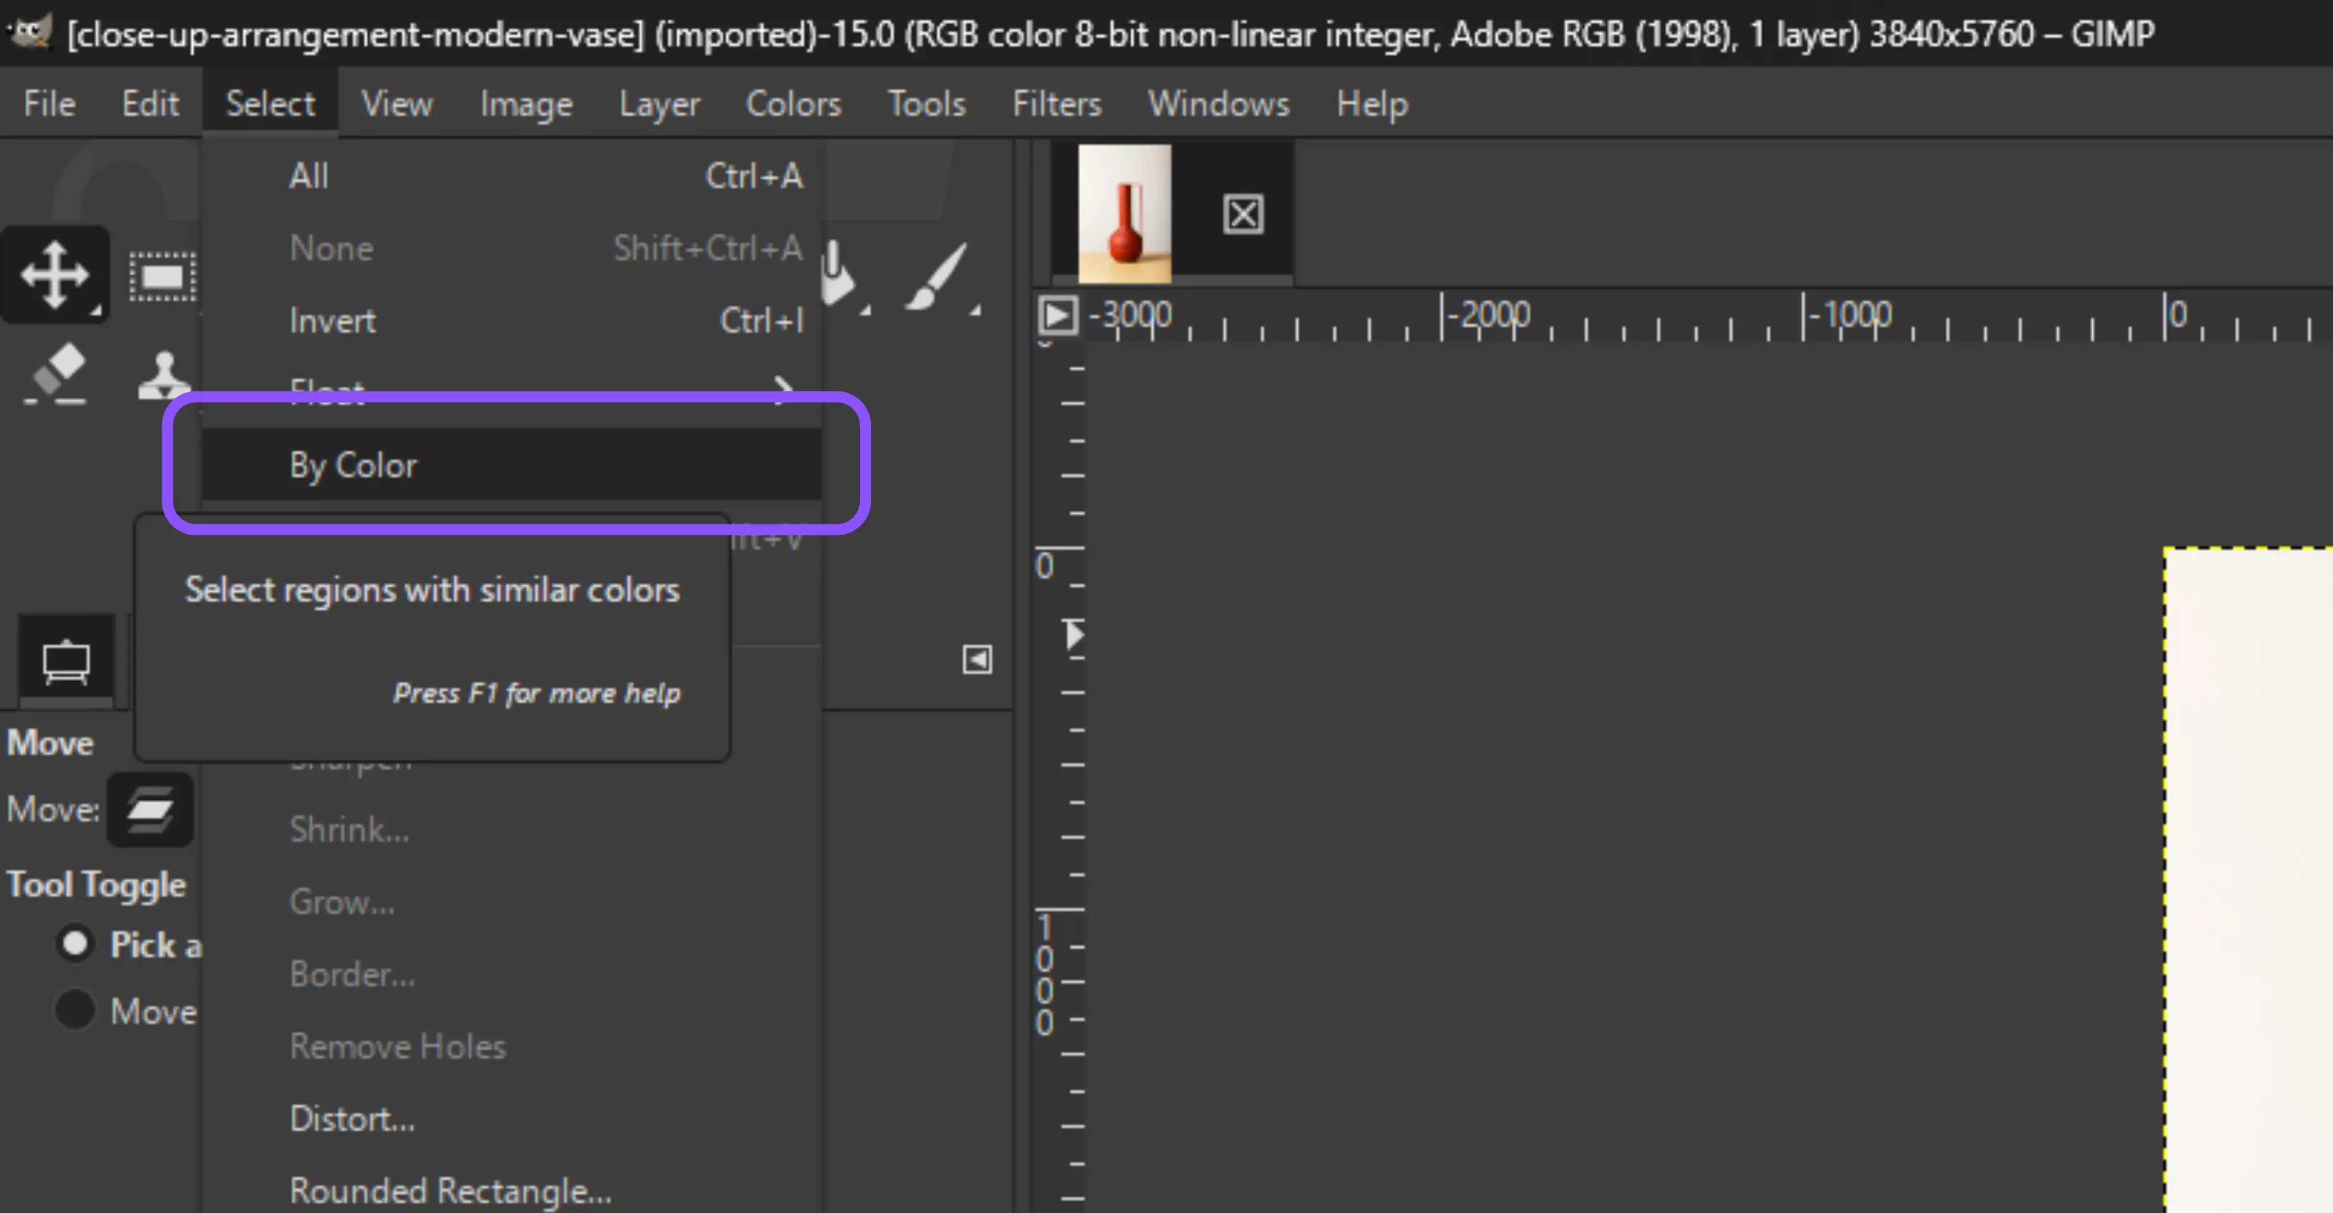Select the Clone stamp tool
2333x1213 pixels.
(x=164, y=374)
